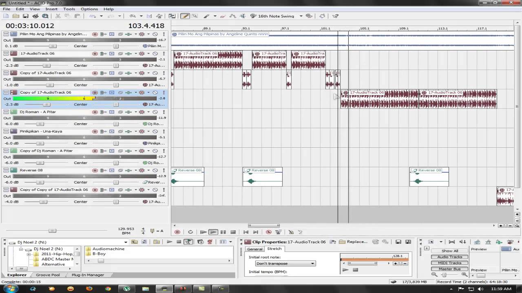Cut the selection with the scissors icon
522x293 pixels.
58,16
